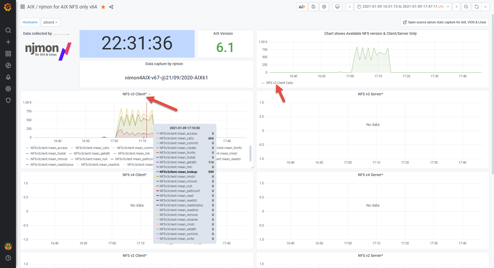Open the Grafana home logo
The height and width of the screenshot is (268, 494).
tap(8, 7)
